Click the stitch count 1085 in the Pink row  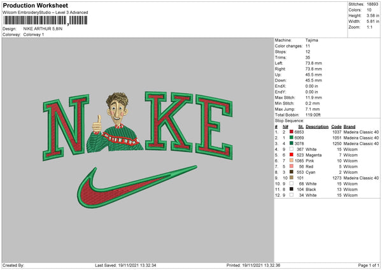pos(299,161)
